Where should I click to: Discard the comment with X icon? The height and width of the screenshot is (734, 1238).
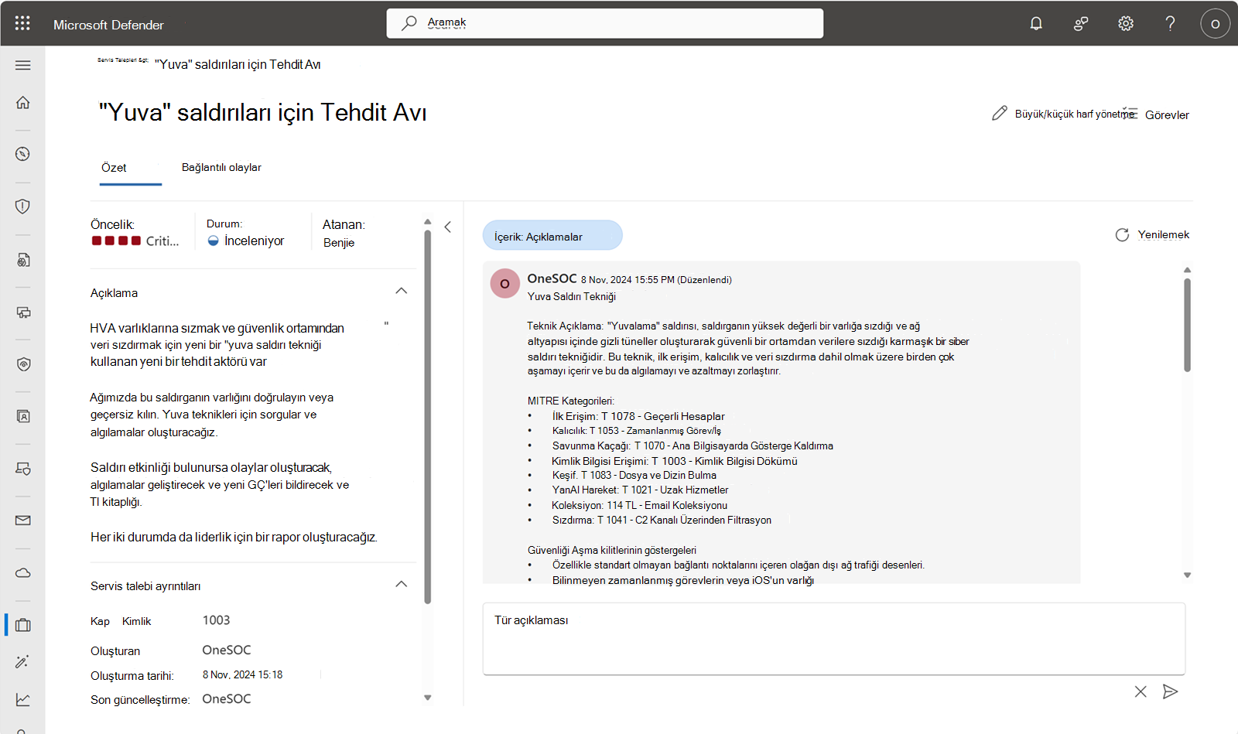click(x=1141, y=691)
